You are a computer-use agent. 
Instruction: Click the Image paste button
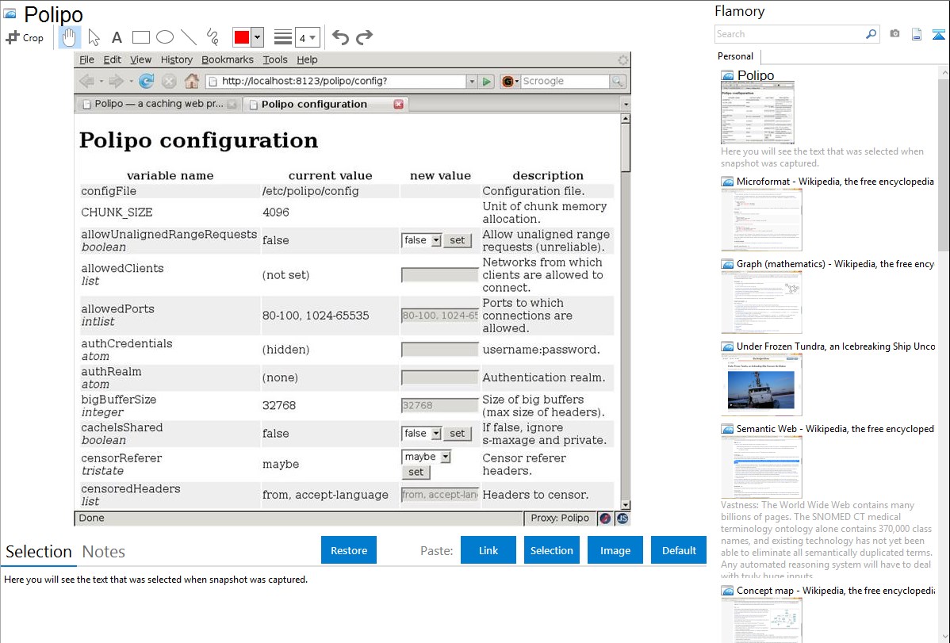tap(615, 550)
